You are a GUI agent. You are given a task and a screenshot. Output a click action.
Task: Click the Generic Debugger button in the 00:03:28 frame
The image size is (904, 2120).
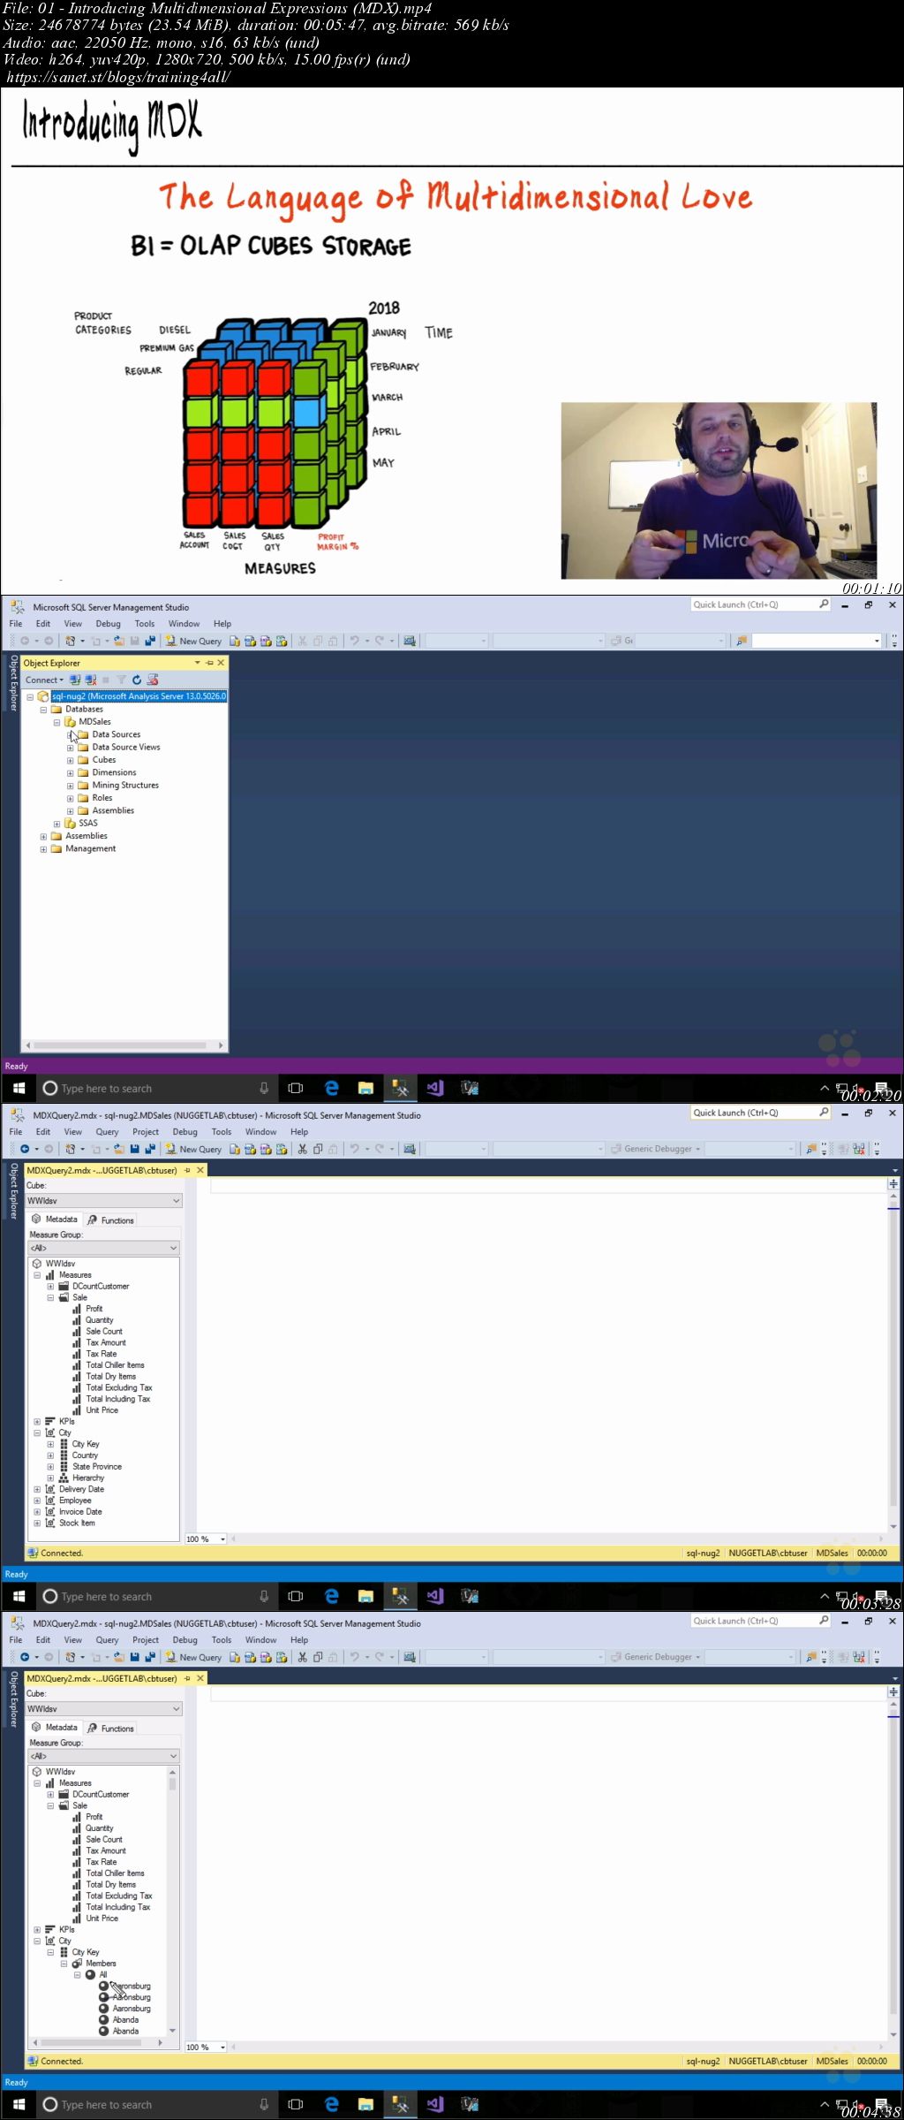(656, 1149)
